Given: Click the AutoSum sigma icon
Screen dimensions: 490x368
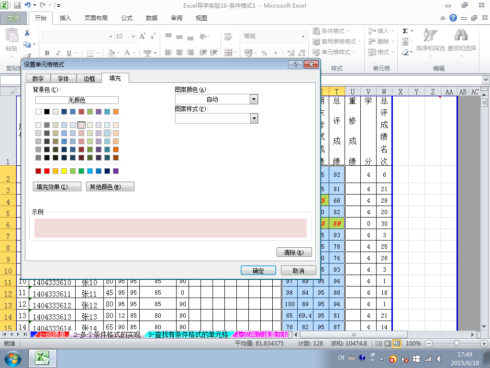Looking at the screenshot, I should [x=405, y=31].
